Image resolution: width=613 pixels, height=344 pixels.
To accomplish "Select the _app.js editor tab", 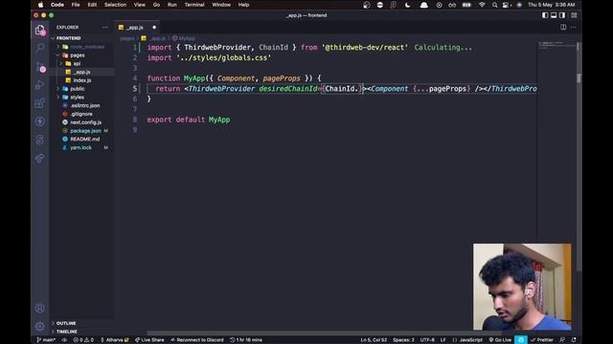I will (x=137, y=28).
